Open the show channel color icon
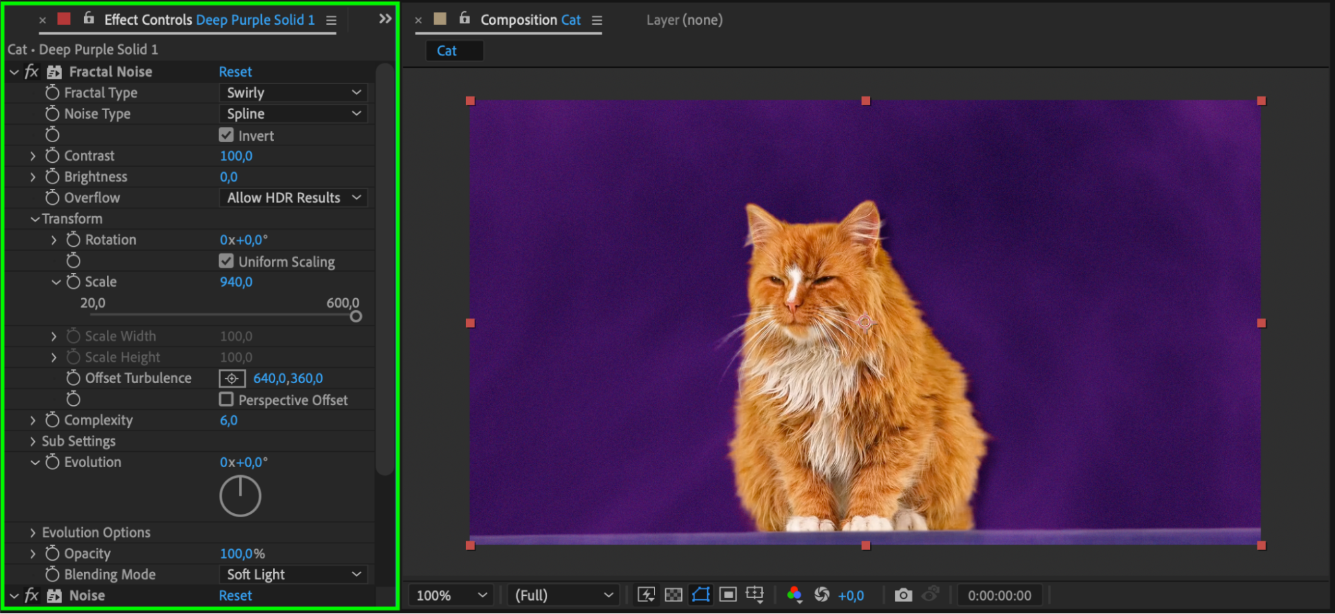Viewport: 1335px width, 614px height. (794, 595)
